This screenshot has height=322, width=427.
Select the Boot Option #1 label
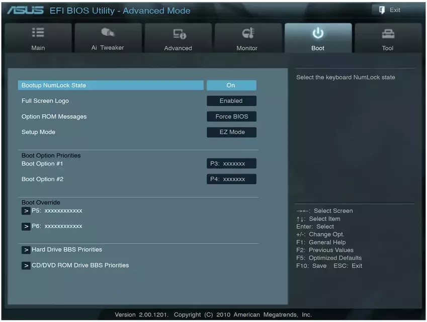(42, 164)
